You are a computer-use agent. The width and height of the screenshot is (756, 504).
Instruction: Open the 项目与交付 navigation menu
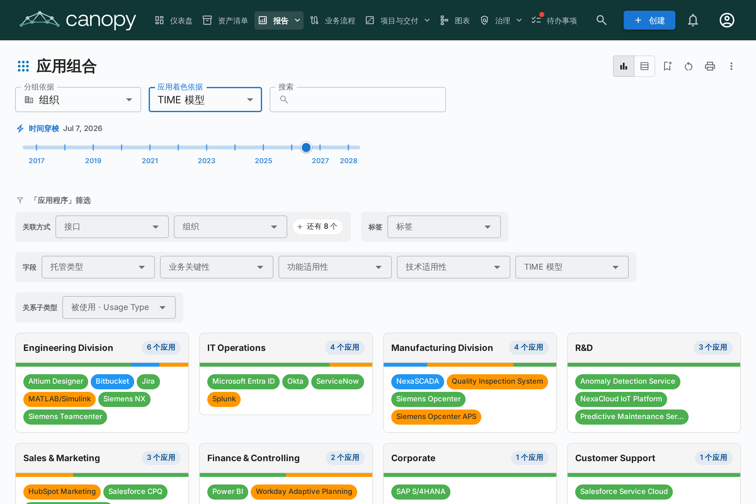(x=398, y=20)
